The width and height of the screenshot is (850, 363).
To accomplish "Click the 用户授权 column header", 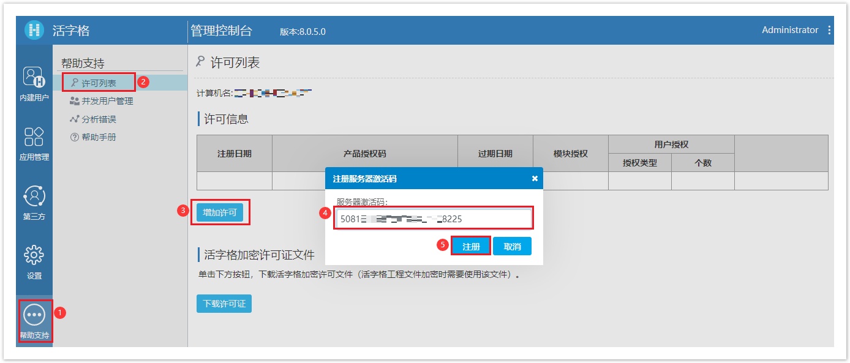I will tap(671, 144).
